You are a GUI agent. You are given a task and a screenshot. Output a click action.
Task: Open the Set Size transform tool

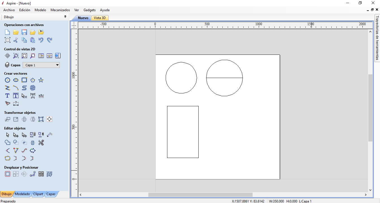pos(16,119)
